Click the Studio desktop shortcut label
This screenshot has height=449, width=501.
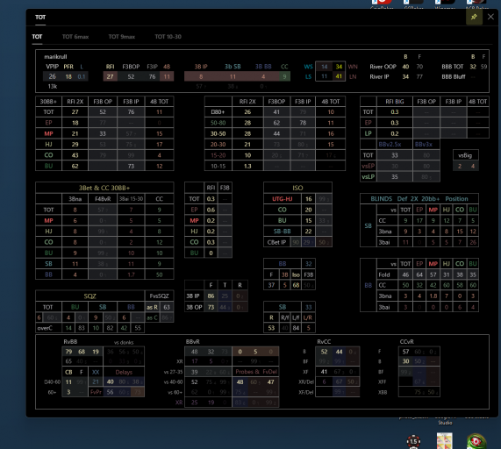(445, 423)
